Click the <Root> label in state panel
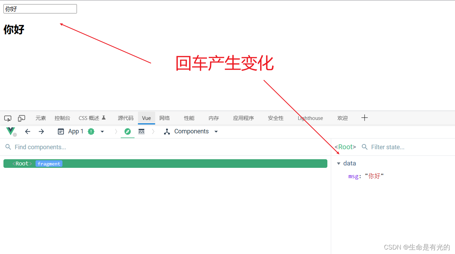This screenshot has height=254, width=455. click(345, 147)
